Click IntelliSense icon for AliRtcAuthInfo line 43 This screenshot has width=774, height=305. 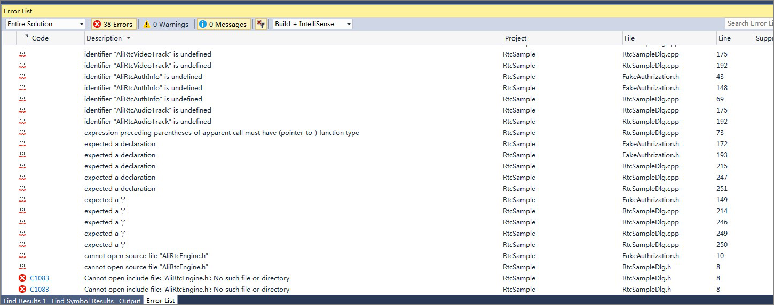22,76
